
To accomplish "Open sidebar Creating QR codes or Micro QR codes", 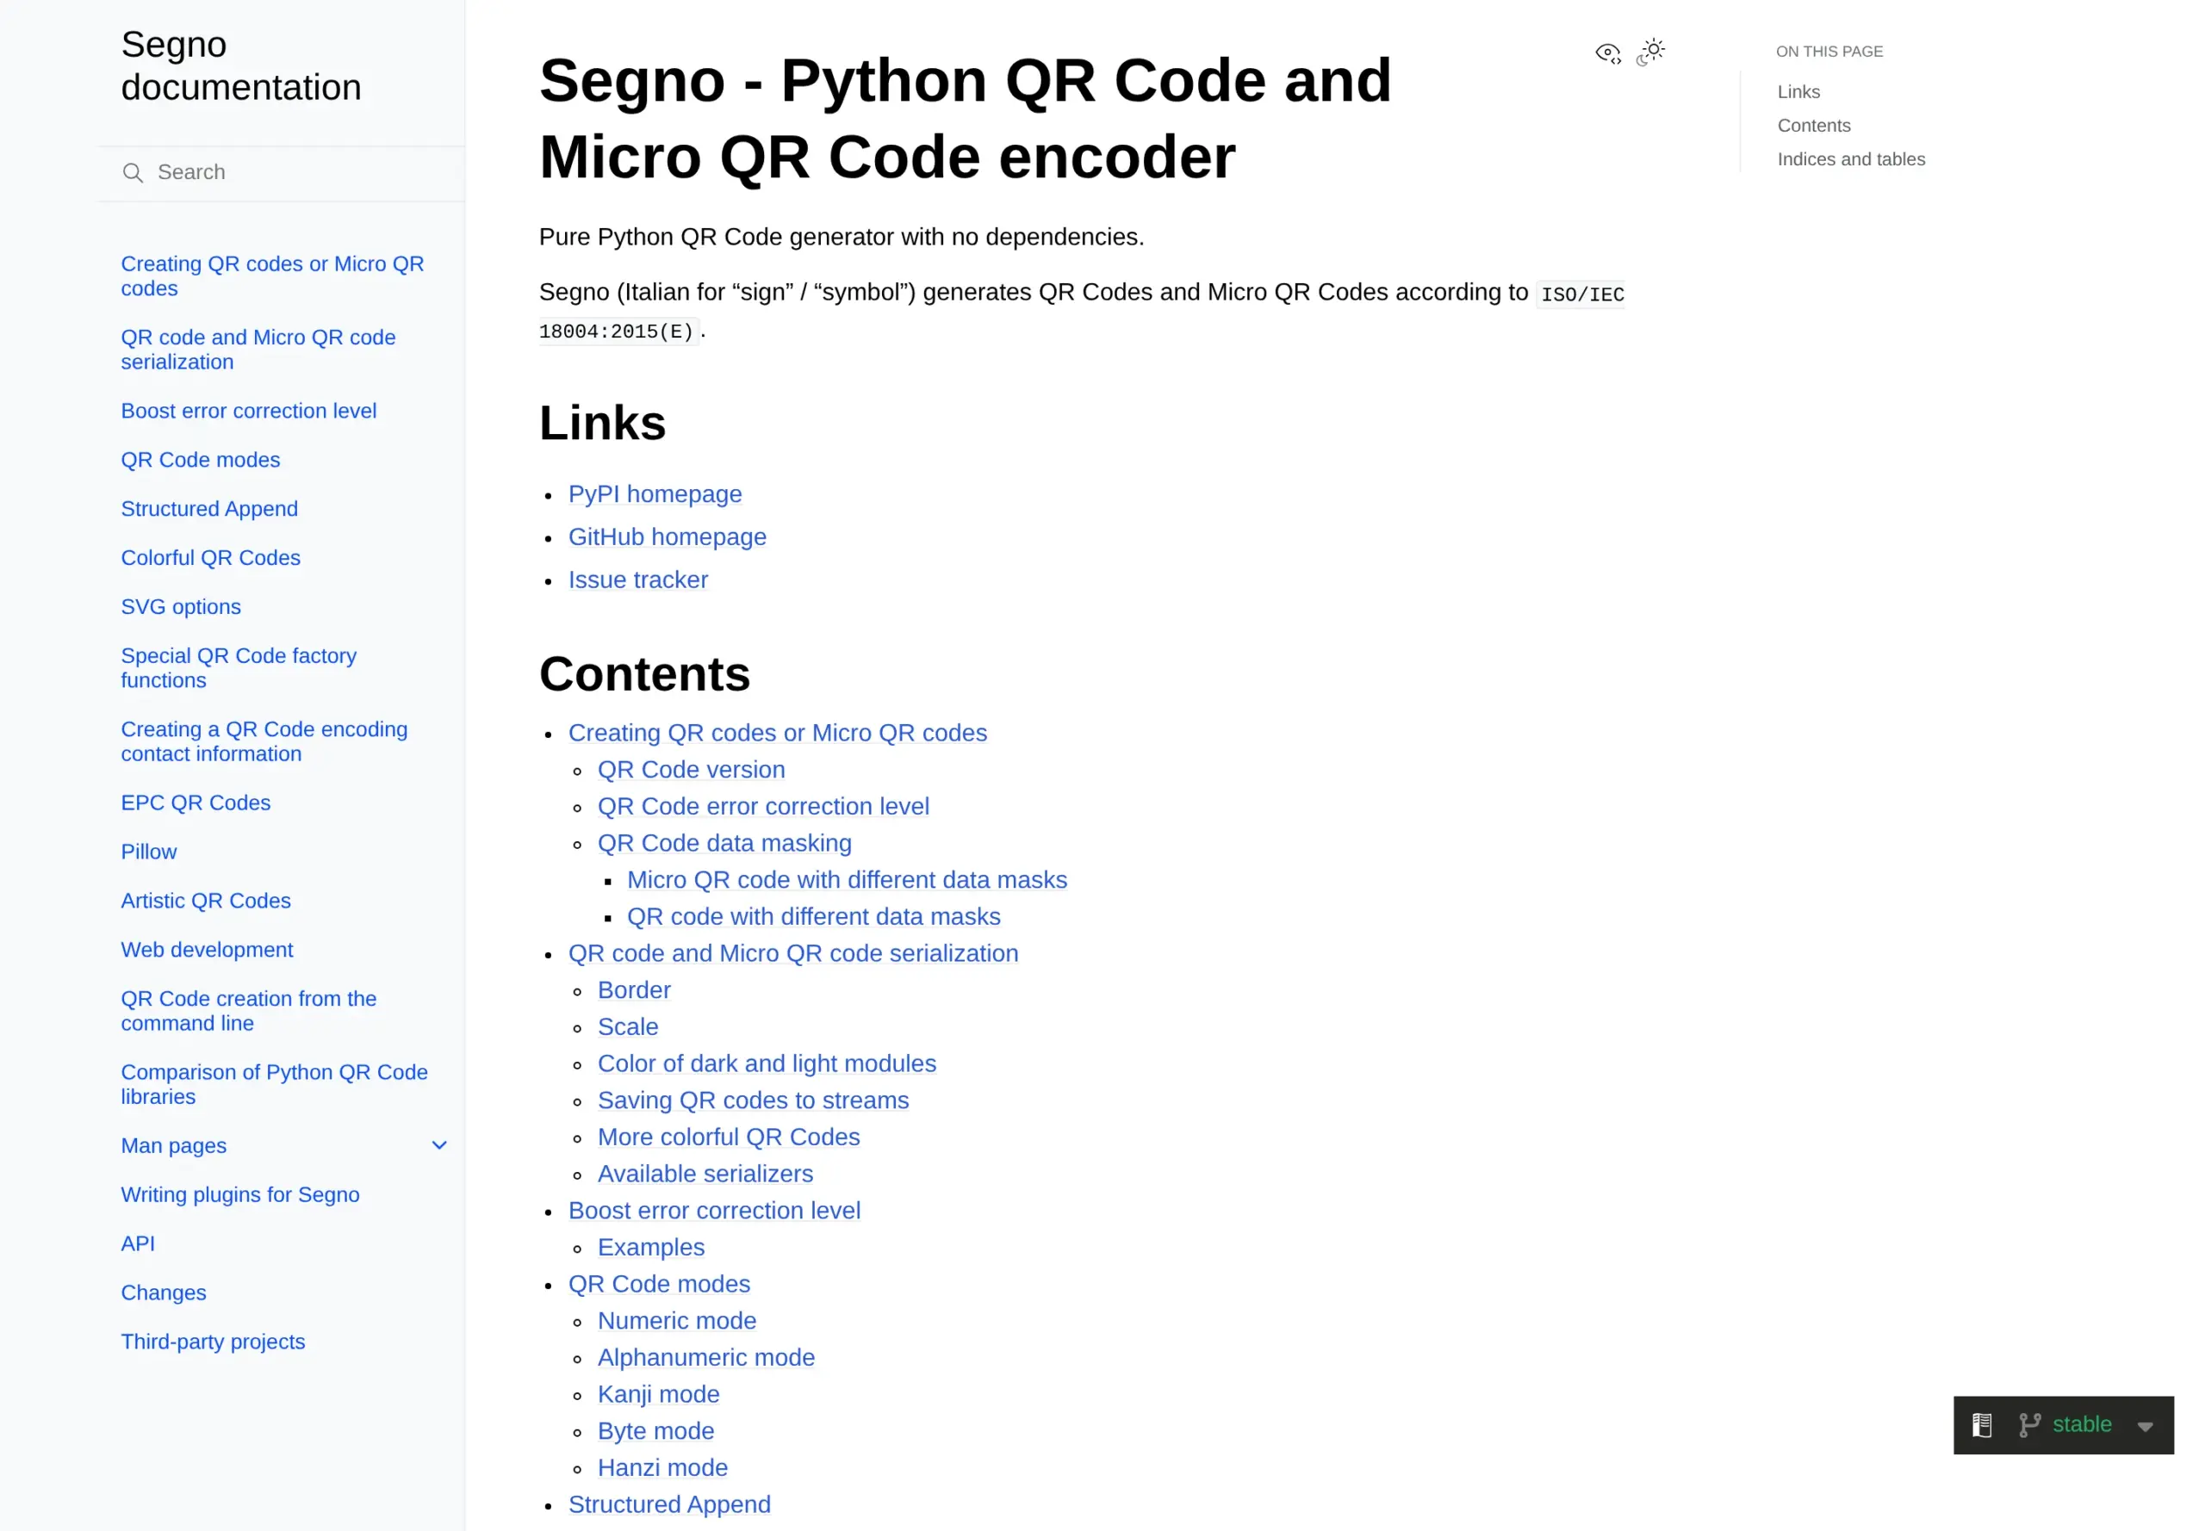I will tap(272, 276).
